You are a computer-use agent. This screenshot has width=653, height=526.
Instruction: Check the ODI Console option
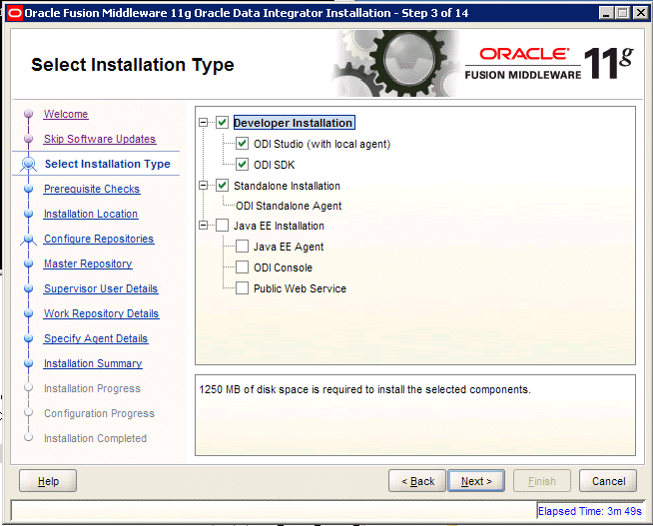[242, 267]
